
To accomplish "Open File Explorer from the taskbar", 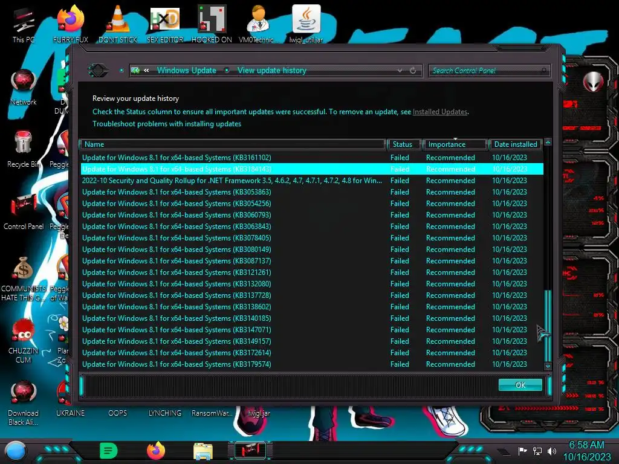I will pyautogui.click(x=203, y=451).
